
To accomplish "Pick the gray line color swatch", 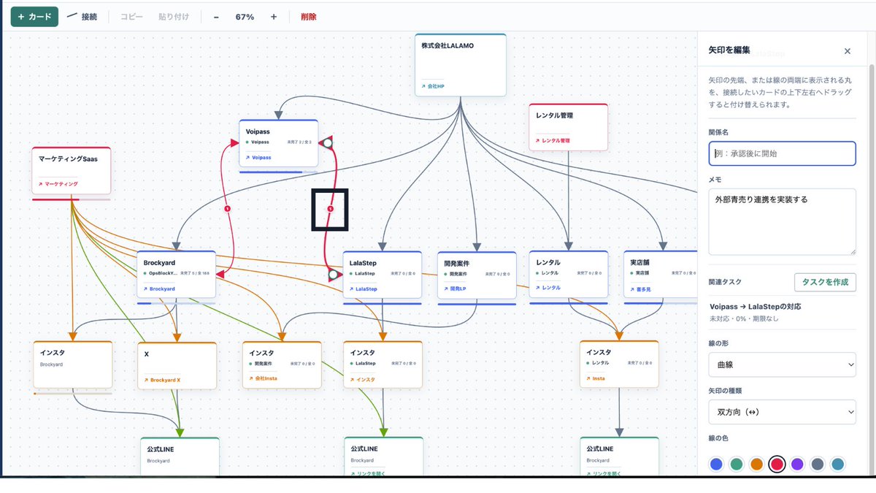I will (818, 464).
